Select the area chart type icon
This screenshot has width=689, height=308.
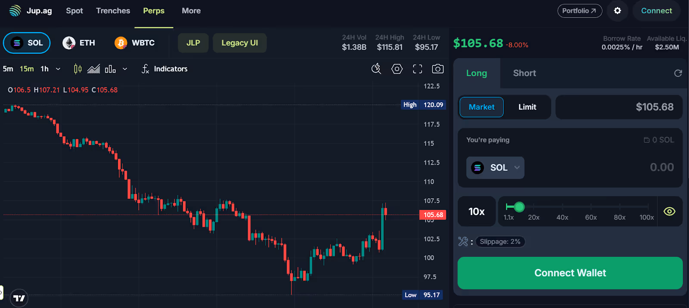point(93,69)
